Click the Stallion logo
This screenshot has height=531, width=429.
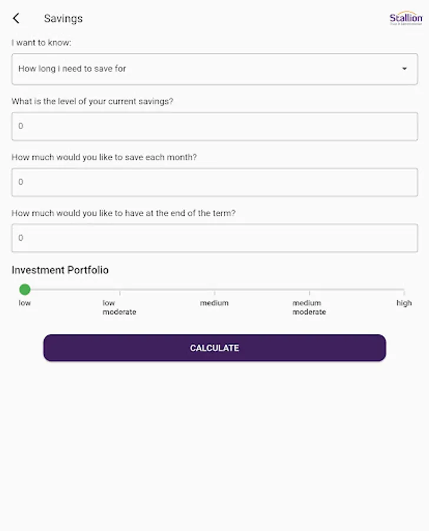point(405,18)
